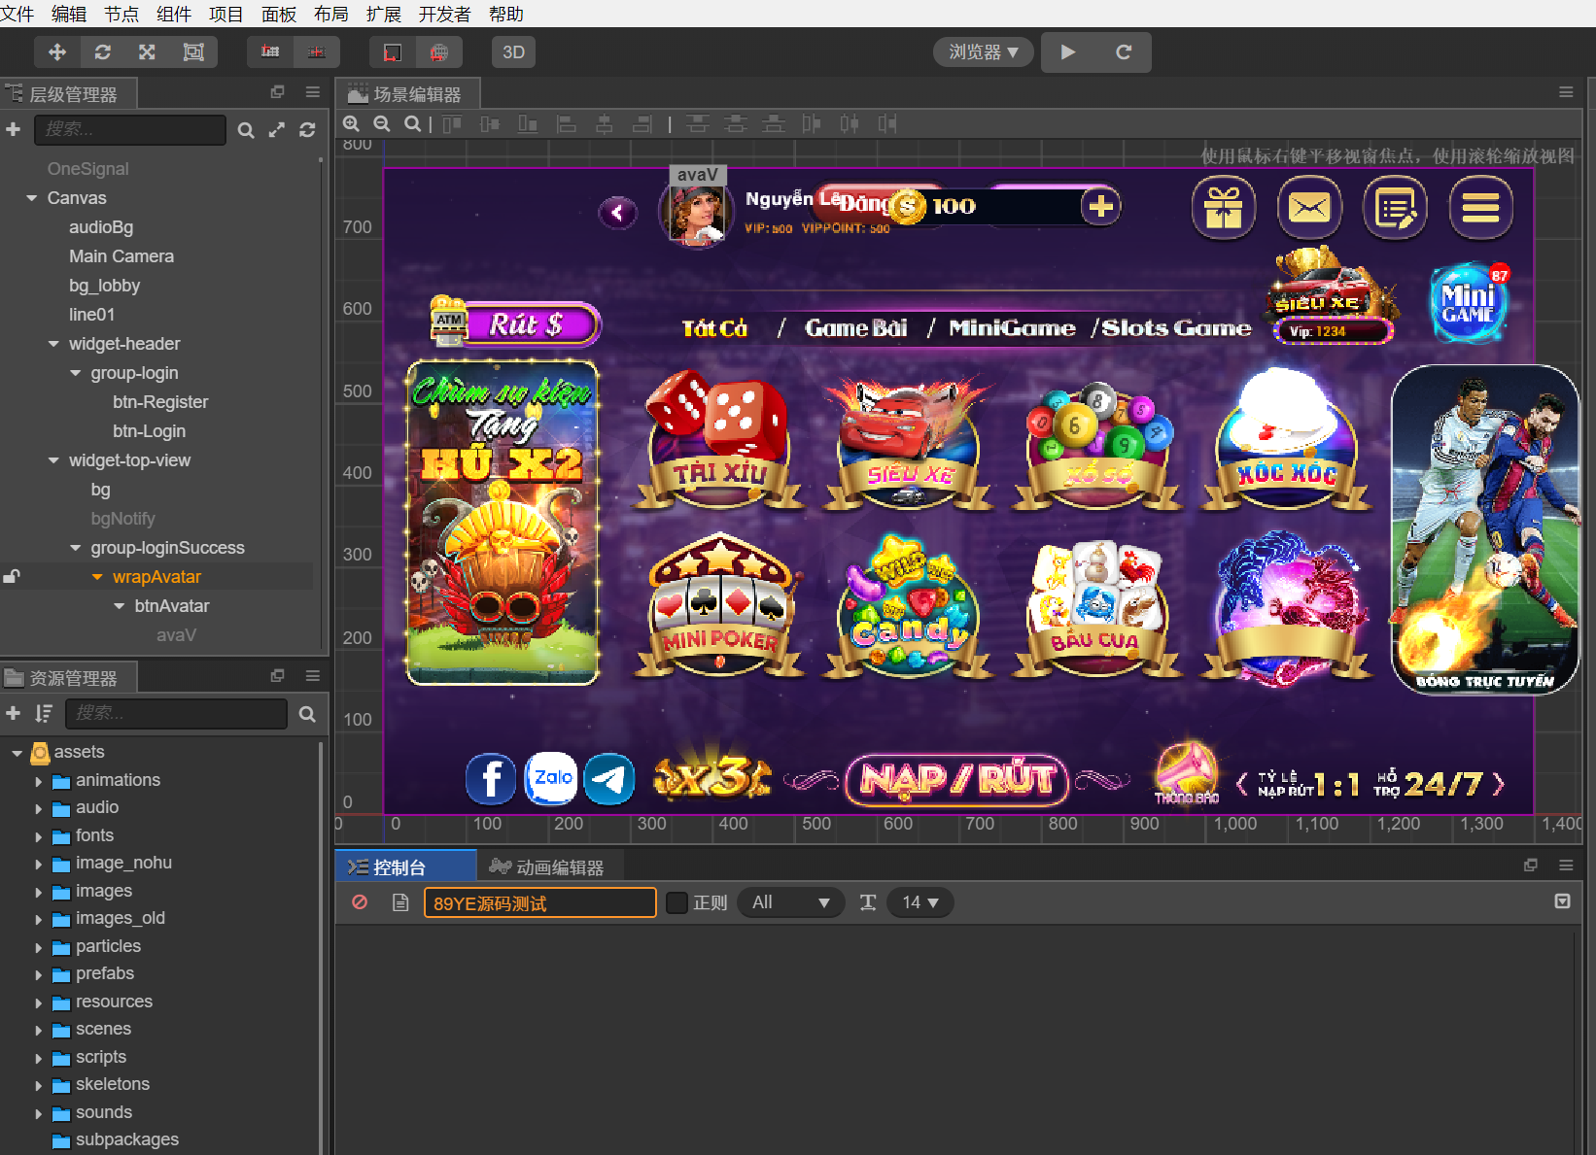Zoom in the scene editor view
The height and width of the screenshot is (1155, 1596).
[x=352, y=124]
